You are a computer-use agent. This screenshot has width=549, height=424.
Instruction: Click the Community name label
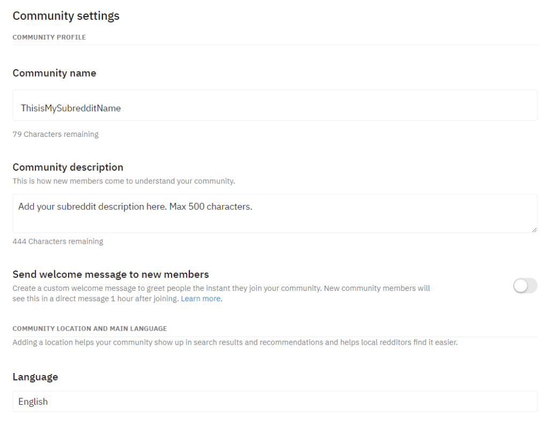coord(54,73)
